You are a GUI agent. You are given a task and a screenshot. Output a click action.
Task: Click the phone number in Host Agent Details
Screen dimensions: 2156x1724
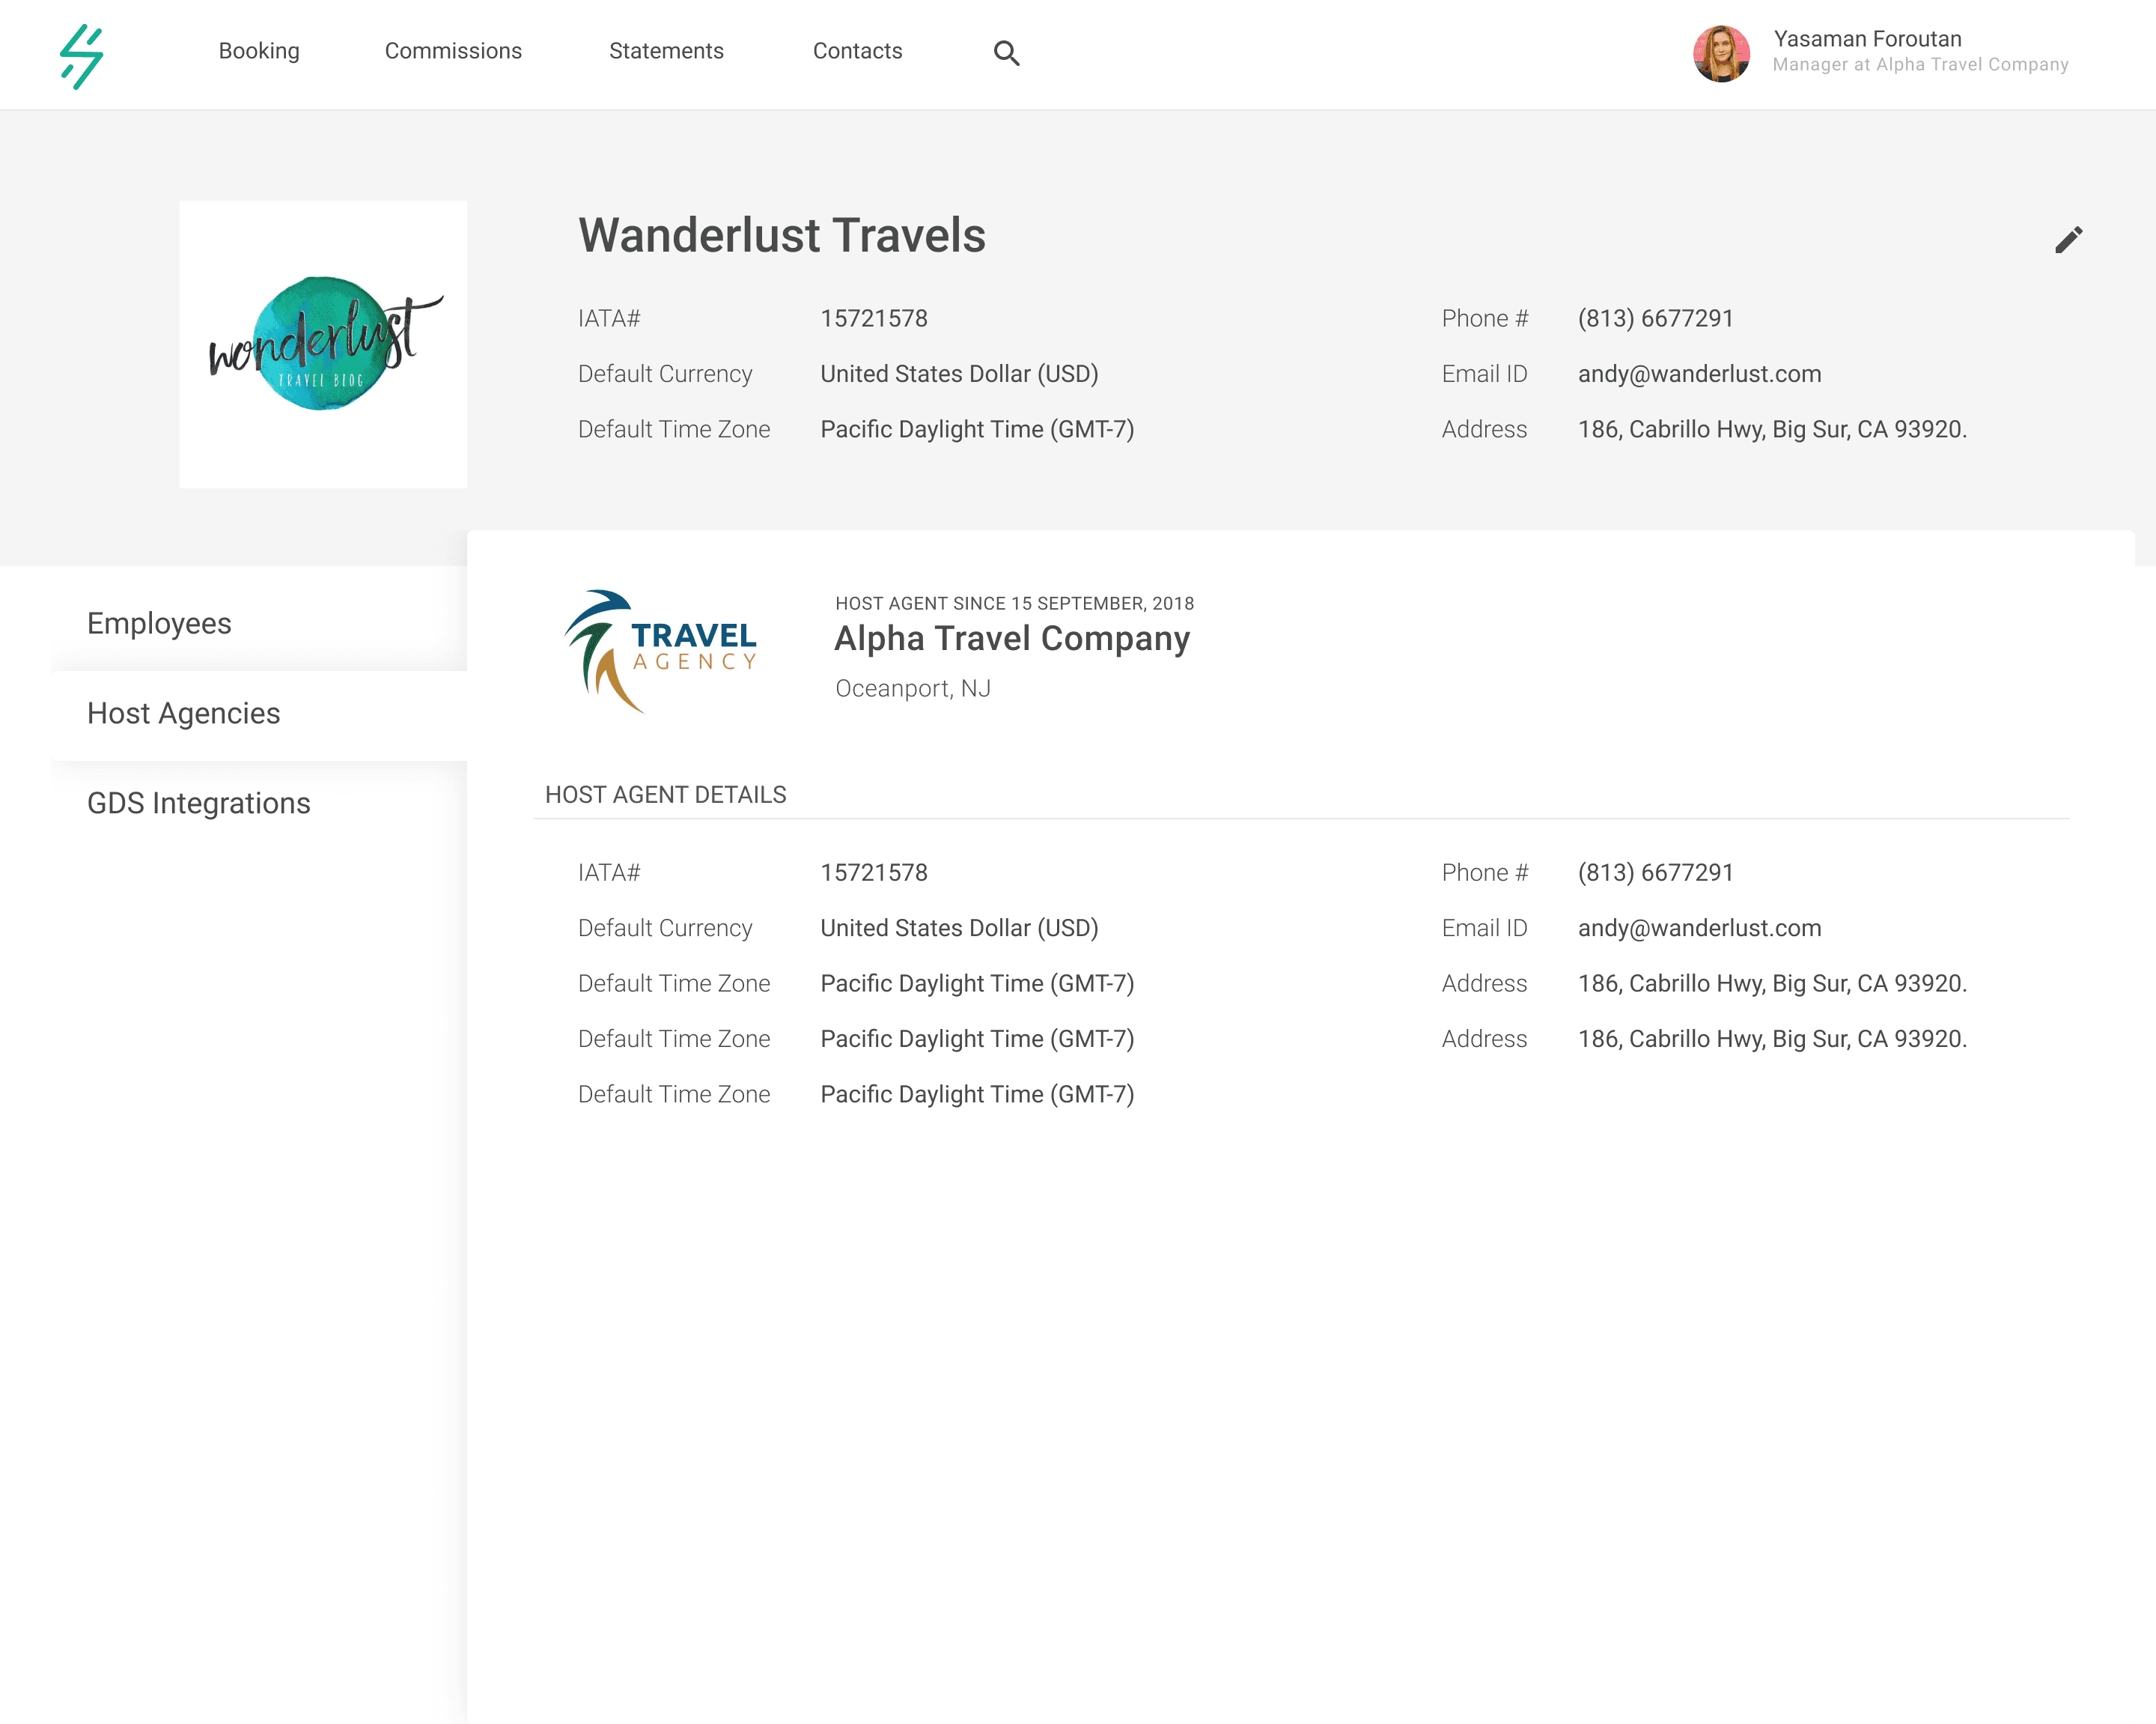tap(1655, 872)
